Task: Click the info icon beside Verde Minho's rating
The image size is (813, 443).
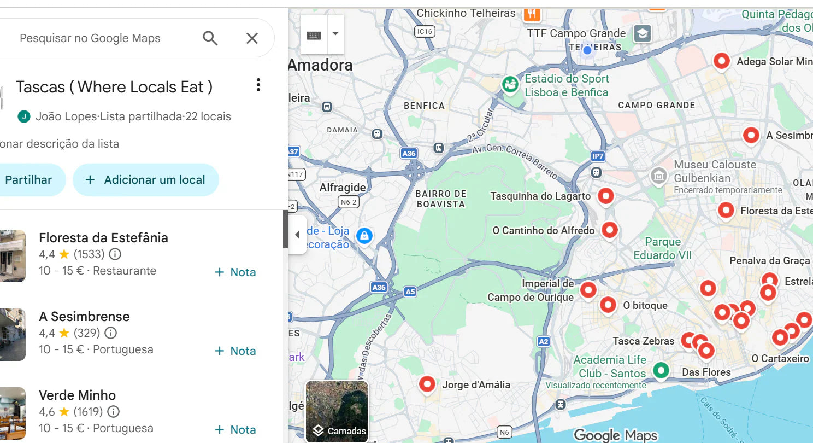Action: click(114, 412)
